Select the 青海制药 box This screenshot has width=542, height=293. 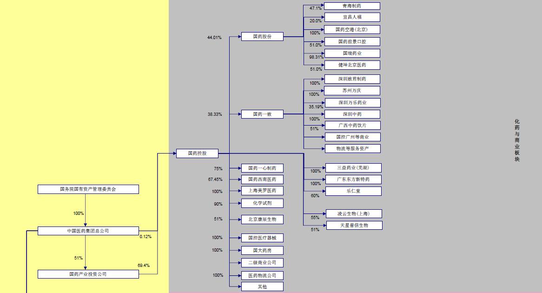tap(352, 6)
